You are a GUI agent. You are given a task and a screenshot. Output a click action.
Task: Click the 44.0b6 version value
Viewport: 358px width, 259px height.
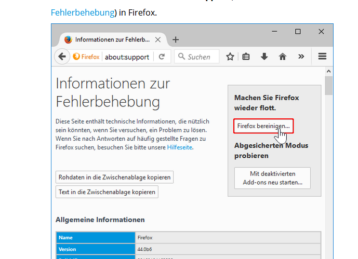pos(144,250)
